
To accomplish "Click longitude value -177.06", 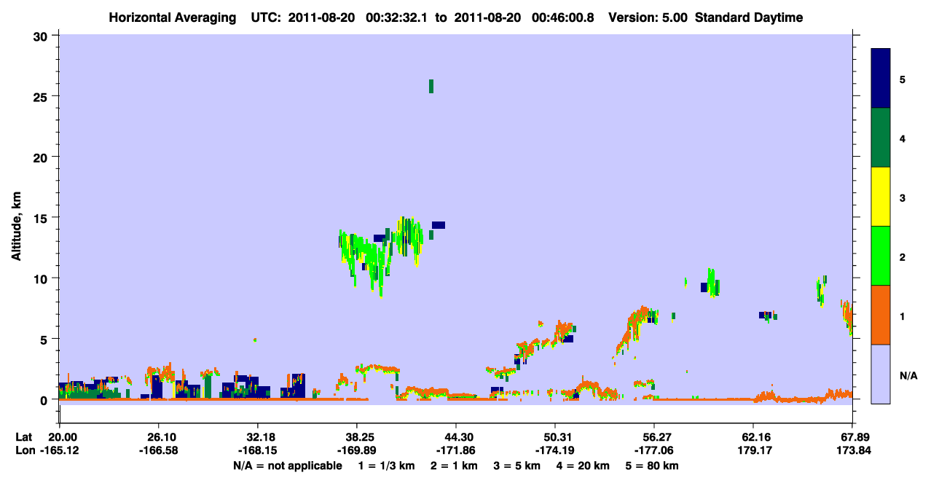I will (654, 451).
